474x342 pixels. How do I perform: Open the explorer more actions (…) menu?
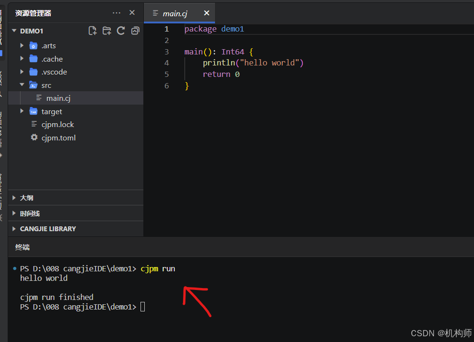pos(117,13)
